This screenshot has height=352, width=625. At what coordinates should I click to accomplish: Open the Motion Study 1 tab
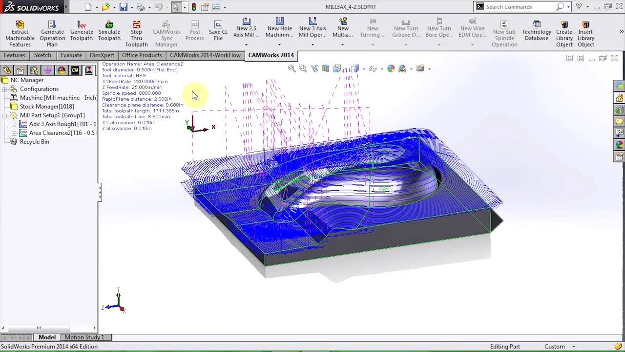[84, 337]
